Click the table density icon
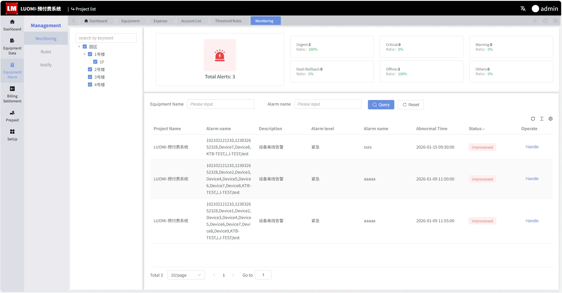Image resolution: width=562 pixels, height=293 pixels. click(x=541, y=119)
